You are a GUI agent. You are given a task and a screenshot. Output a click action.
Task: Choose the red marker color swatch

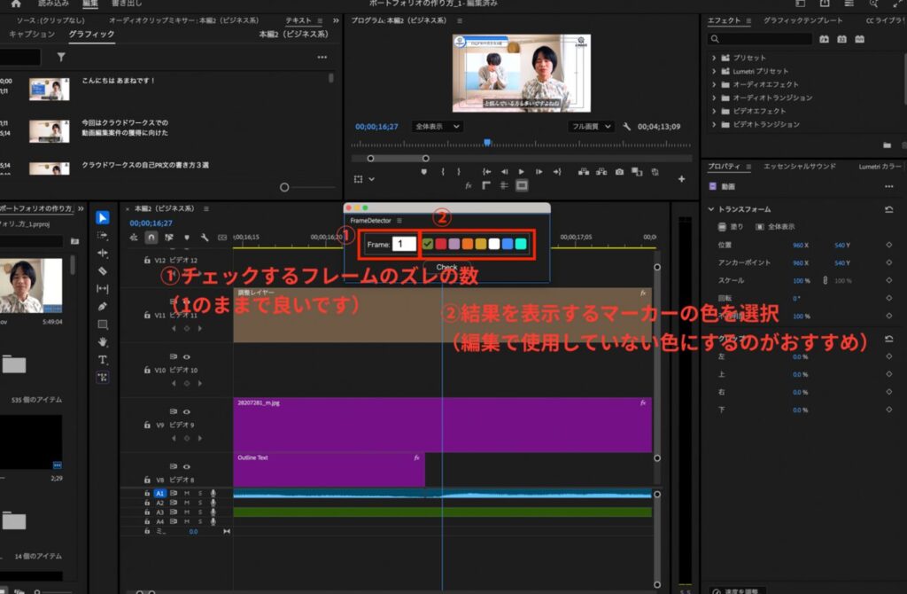[x=441, y=245]
